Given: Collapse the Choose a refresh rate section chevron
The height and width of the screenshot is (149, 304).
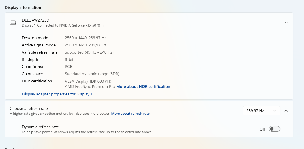Looking at the screenshot, I should click(286, 111).
